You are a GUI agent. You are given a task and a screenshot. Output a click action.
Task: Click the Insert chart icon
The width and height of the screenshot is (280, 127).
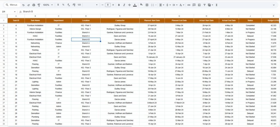pos(199,5)
